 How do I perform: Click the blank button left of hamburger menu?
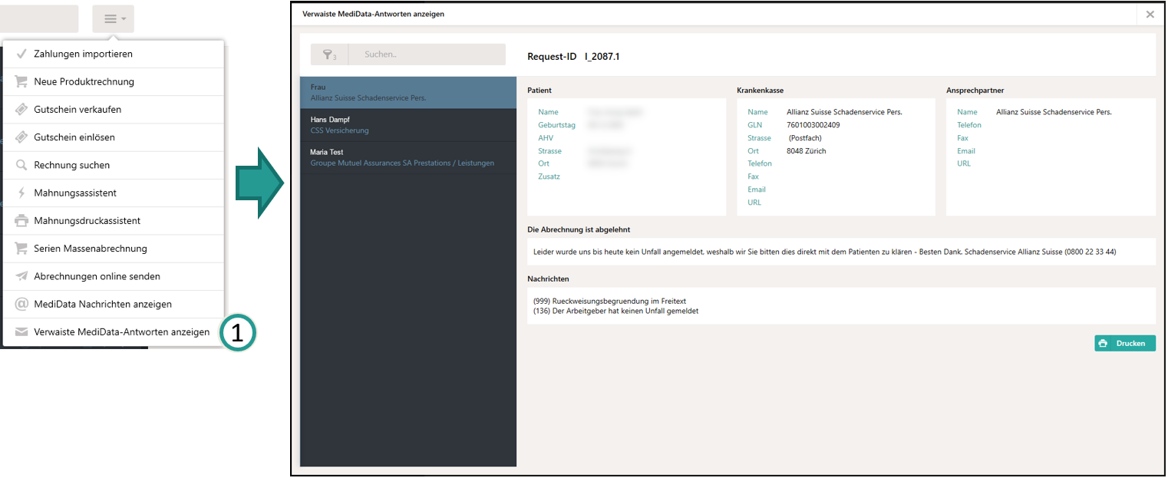[38, 19]
